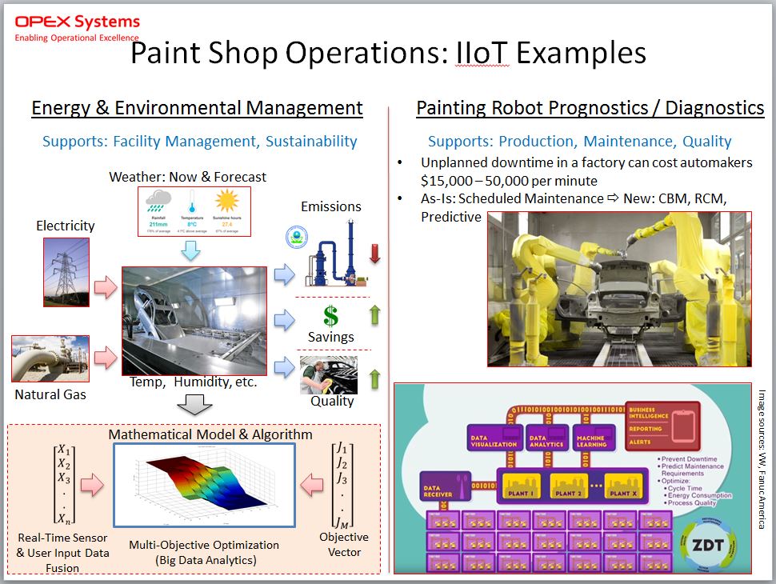The height and width of the screenshot is (584, 776).
Task: Click the 'Electricity' label
Action: tap(66, 226)
